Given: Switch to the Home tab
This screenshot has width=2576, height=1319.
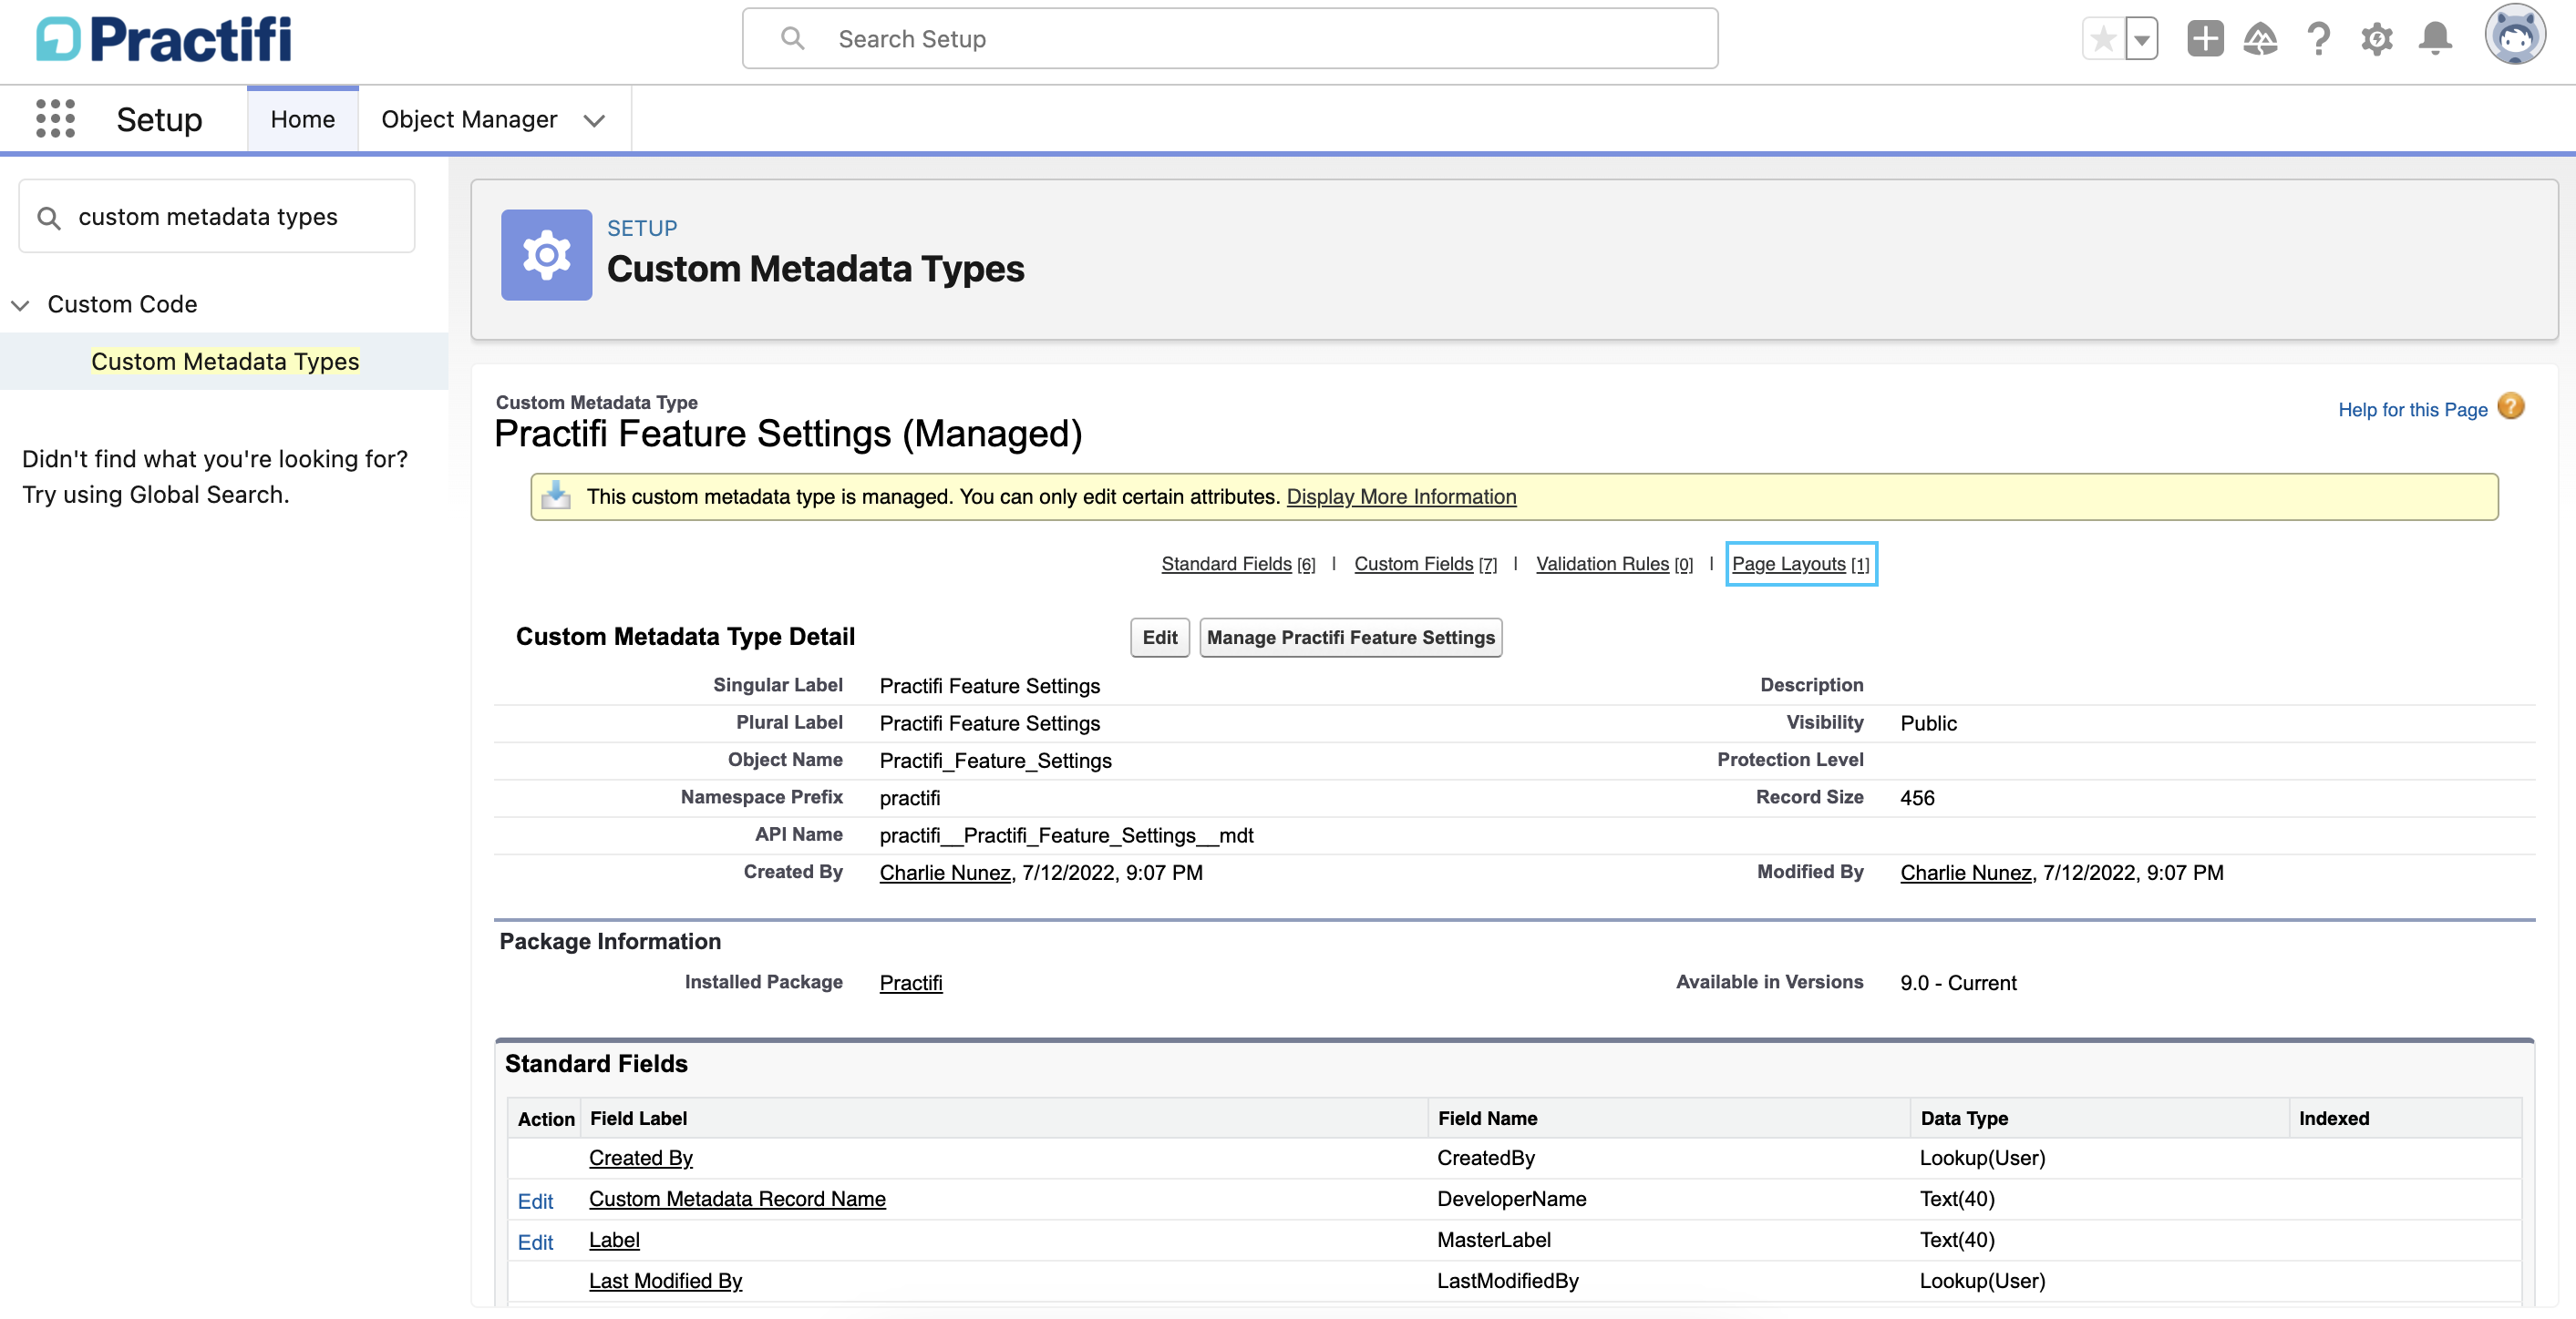Looking at the screenshot, I should pyautogui.click(x=302, y=119).
